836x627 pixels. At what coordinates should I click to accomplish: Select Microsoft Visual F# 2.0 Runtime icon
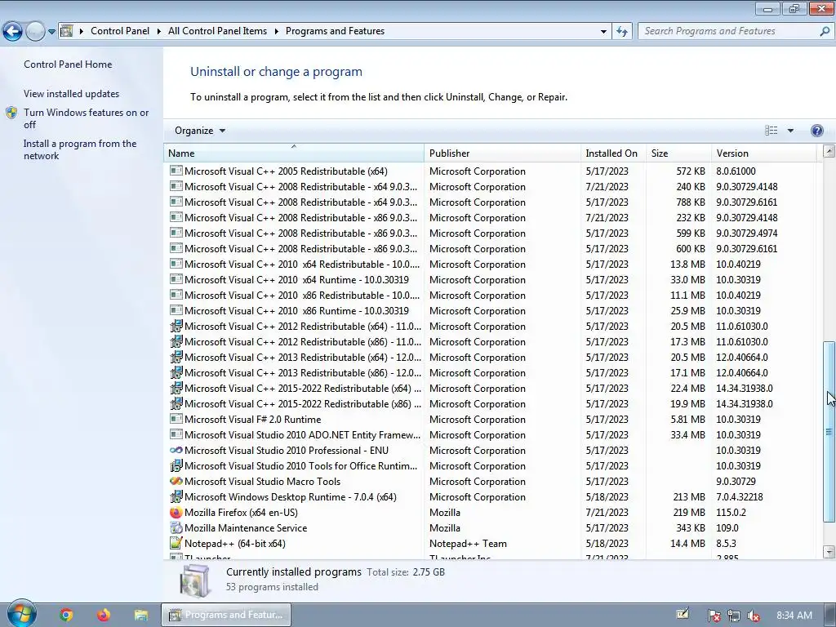pos(176,419)
